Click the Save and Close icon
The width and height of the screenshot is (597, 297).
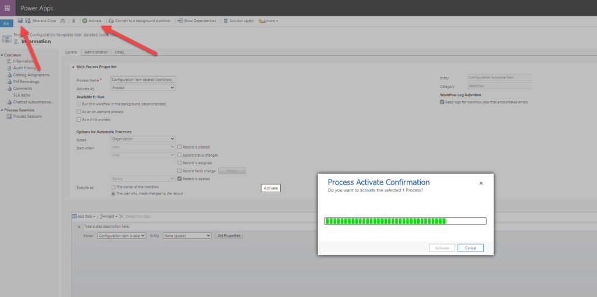point(28,20)
